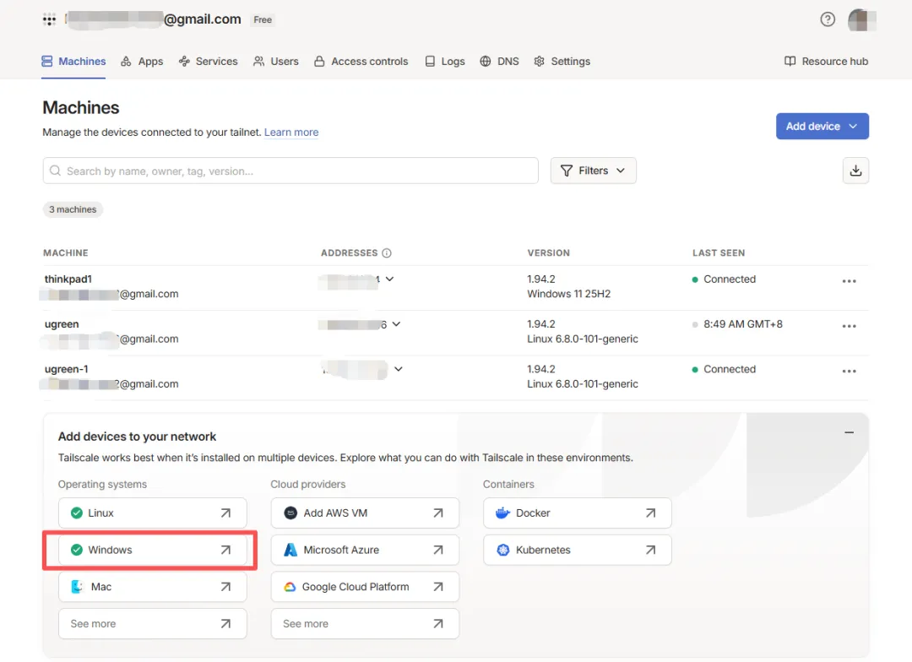Open more options for ugreen-1
This screenshot has width=912, height=662.
tap(849, 372)
